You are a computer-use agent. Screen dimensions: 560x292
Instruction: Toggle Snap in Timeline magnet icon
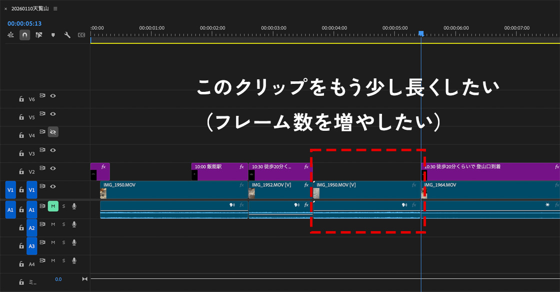(x=24, y=35)
